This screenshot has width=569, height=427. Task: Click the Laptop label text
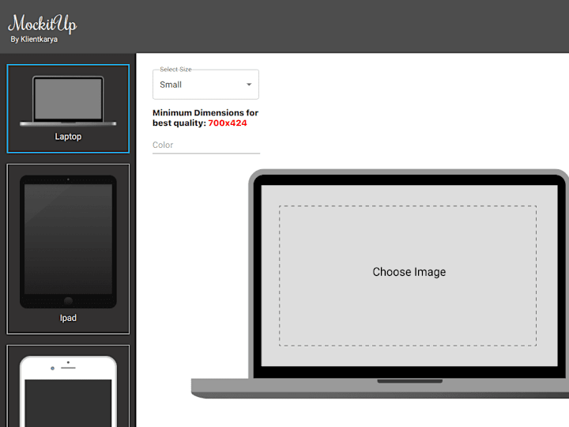[x=68, y=137]
